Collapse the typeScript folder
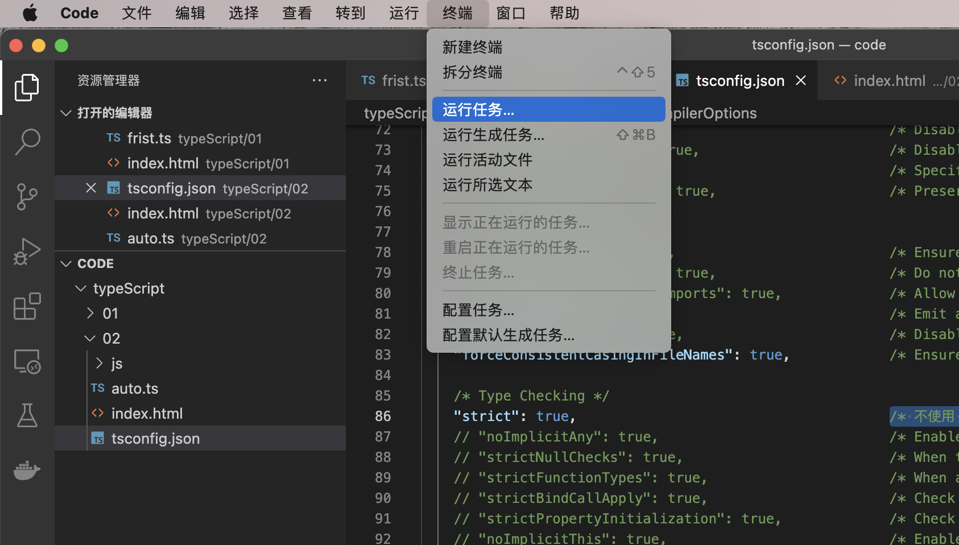Screen dimensions: 959x545 click(x=81, y=288)
